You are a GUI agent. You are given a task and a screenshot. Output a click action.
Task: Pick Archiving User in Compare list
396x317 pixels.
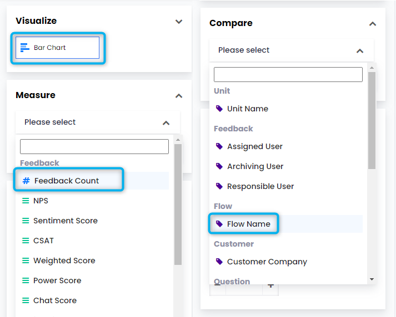tap(255, 166)
